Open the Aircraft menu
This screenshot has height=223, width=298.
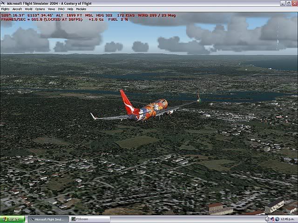17,9
